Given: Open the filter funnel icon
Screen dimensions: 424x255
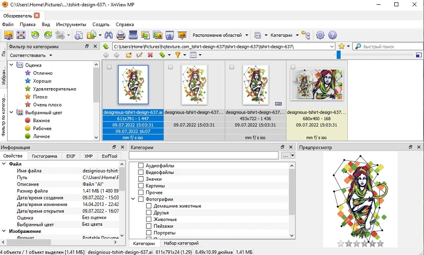Looking at the screenshot, I should (178, 55).
